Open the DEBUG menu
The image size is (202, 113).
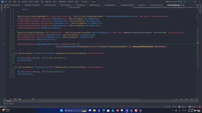[37, 2]
